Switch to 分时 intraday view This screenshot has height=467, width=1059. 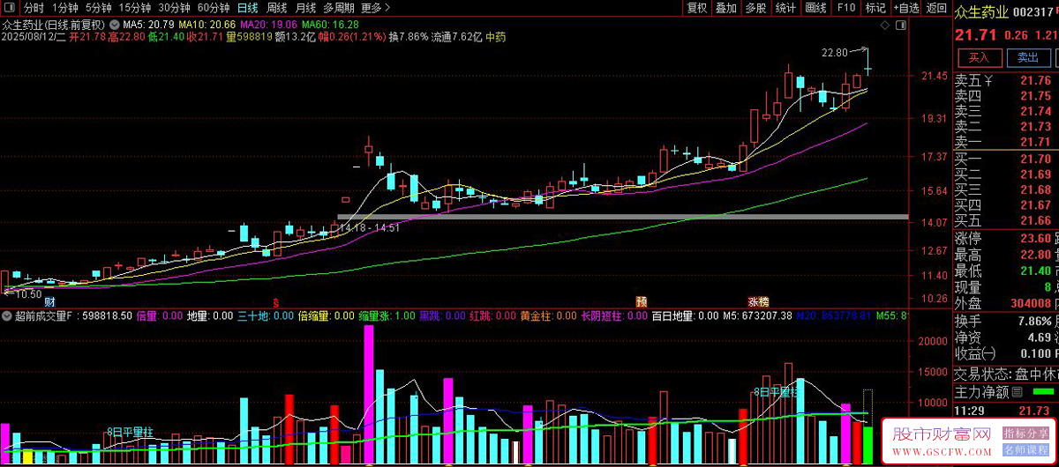(34, 8)
